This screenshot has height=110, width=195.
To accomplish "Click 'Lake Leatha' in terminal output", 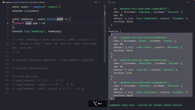I will [144, 47].
